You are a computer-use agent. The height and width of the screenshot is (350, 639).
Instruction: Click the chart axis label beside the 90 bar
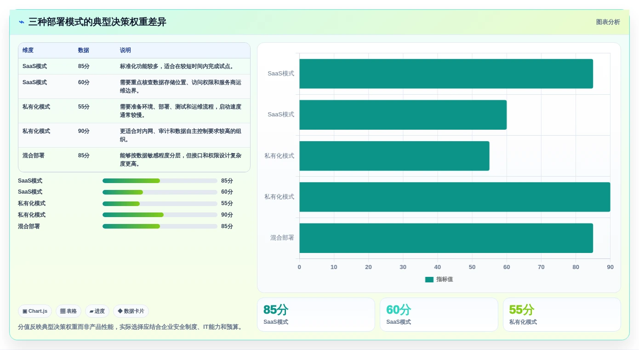(x=279, y=197)
